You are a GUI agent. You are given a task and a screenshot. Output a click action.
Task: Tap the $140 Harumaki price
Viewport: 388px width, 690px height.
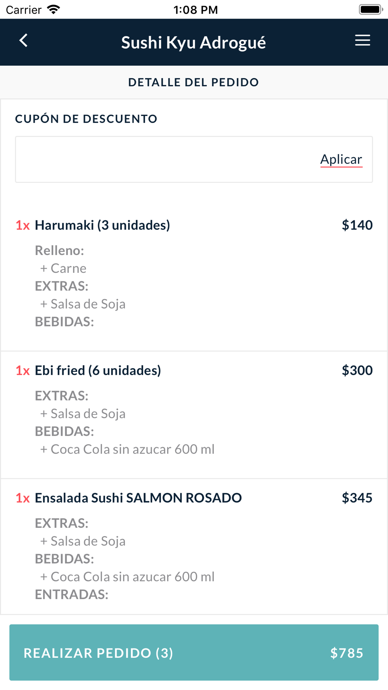pos(357,225)
